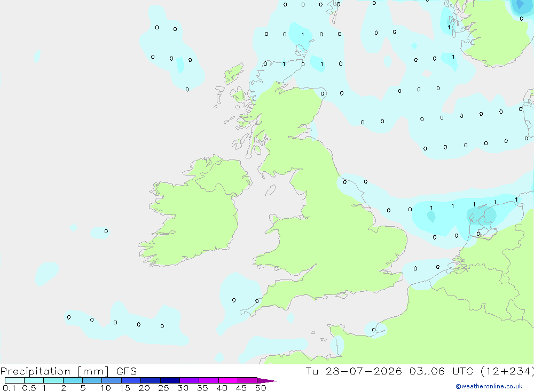The width and height of the screenshot is (534, 391).
Task: Click the 35 to 40 mm violet swatch
Action: click(x=209, y=380)
